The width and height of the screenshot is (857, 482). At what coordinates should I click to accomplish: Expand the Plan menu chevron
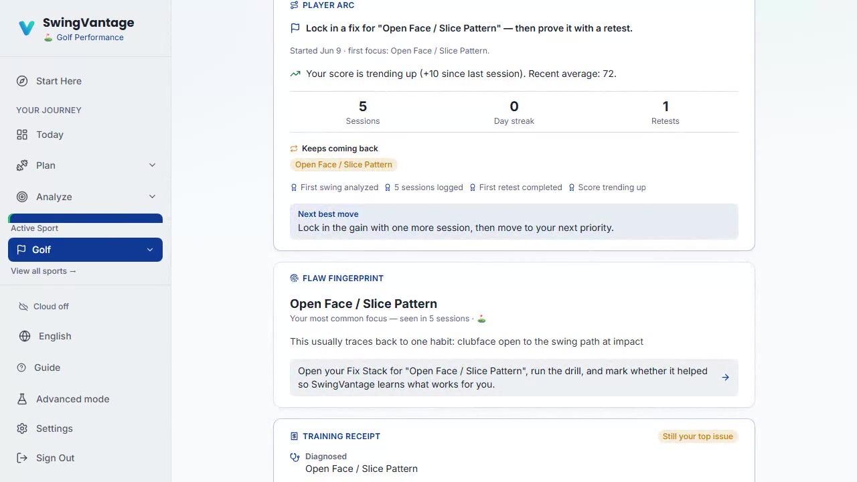[x=152, y=165]
